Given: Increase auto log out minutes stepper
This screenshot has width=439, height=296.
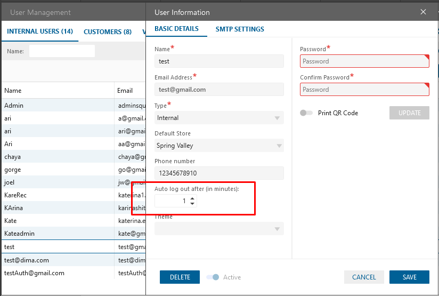Looking at the screenshot, I should point(192,198).
